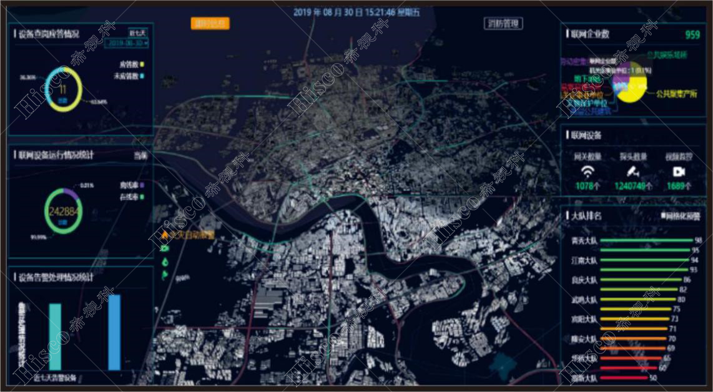Click the orange fire alarm icon on map
713x392 pixels.
pyautogui.click(x=165, y=236)
